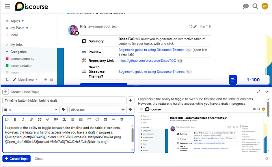This screenshot has width=272, height=167.
Task: Insert a GIF with the GIF icon
Action: click(x=114, y=119)
